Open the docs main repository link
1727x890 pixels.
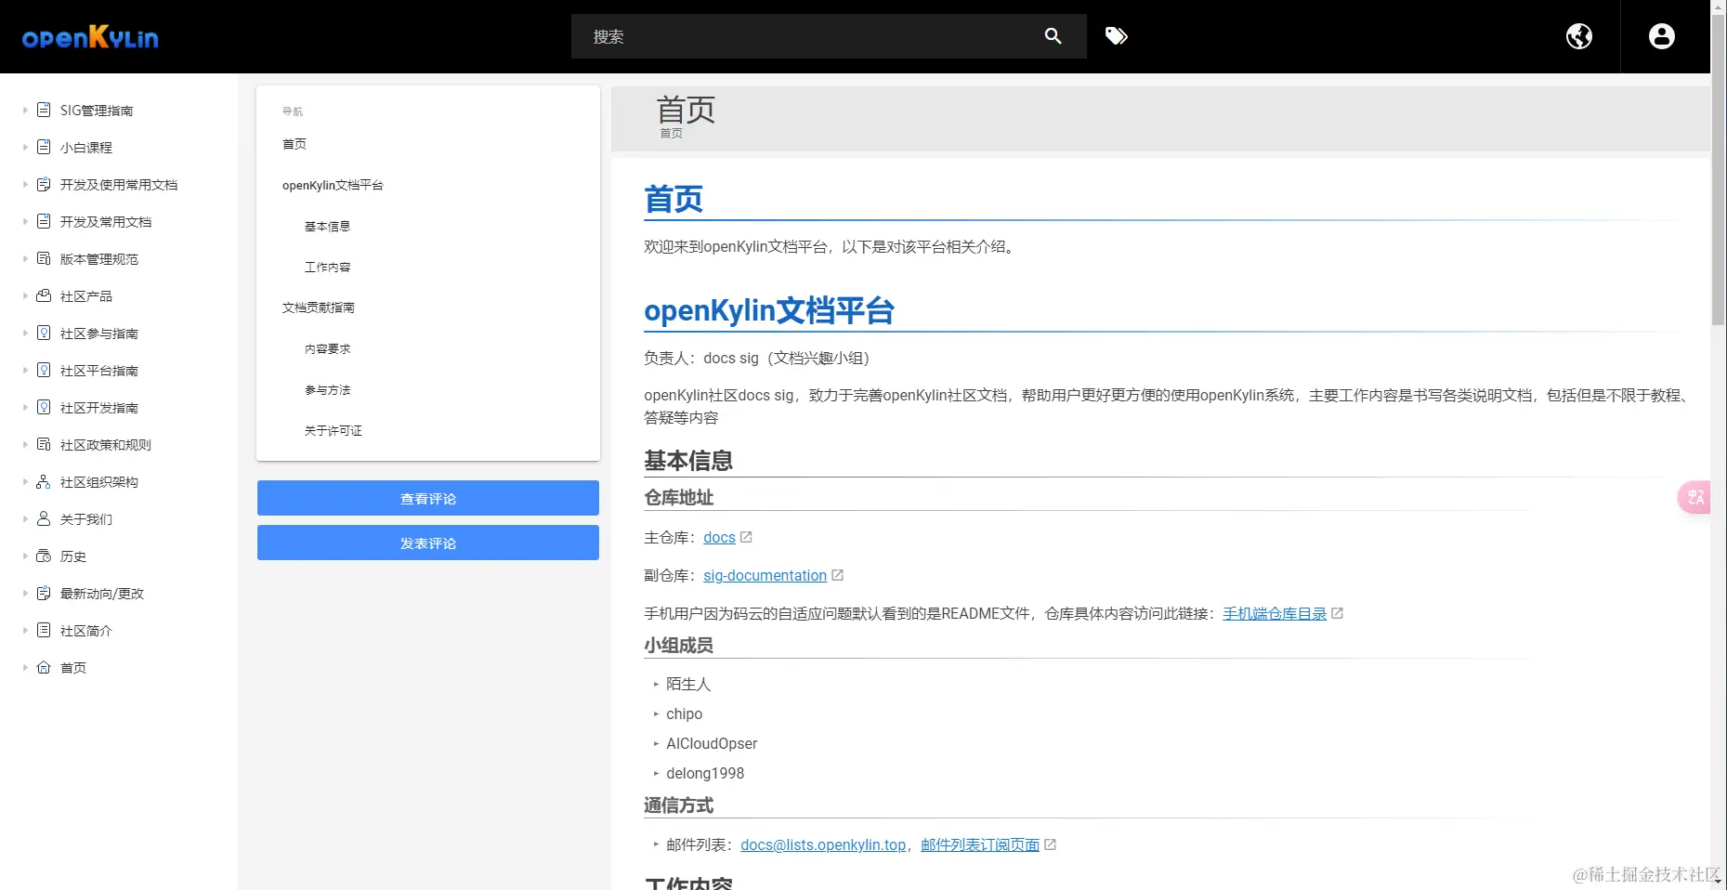click(719, 537)
